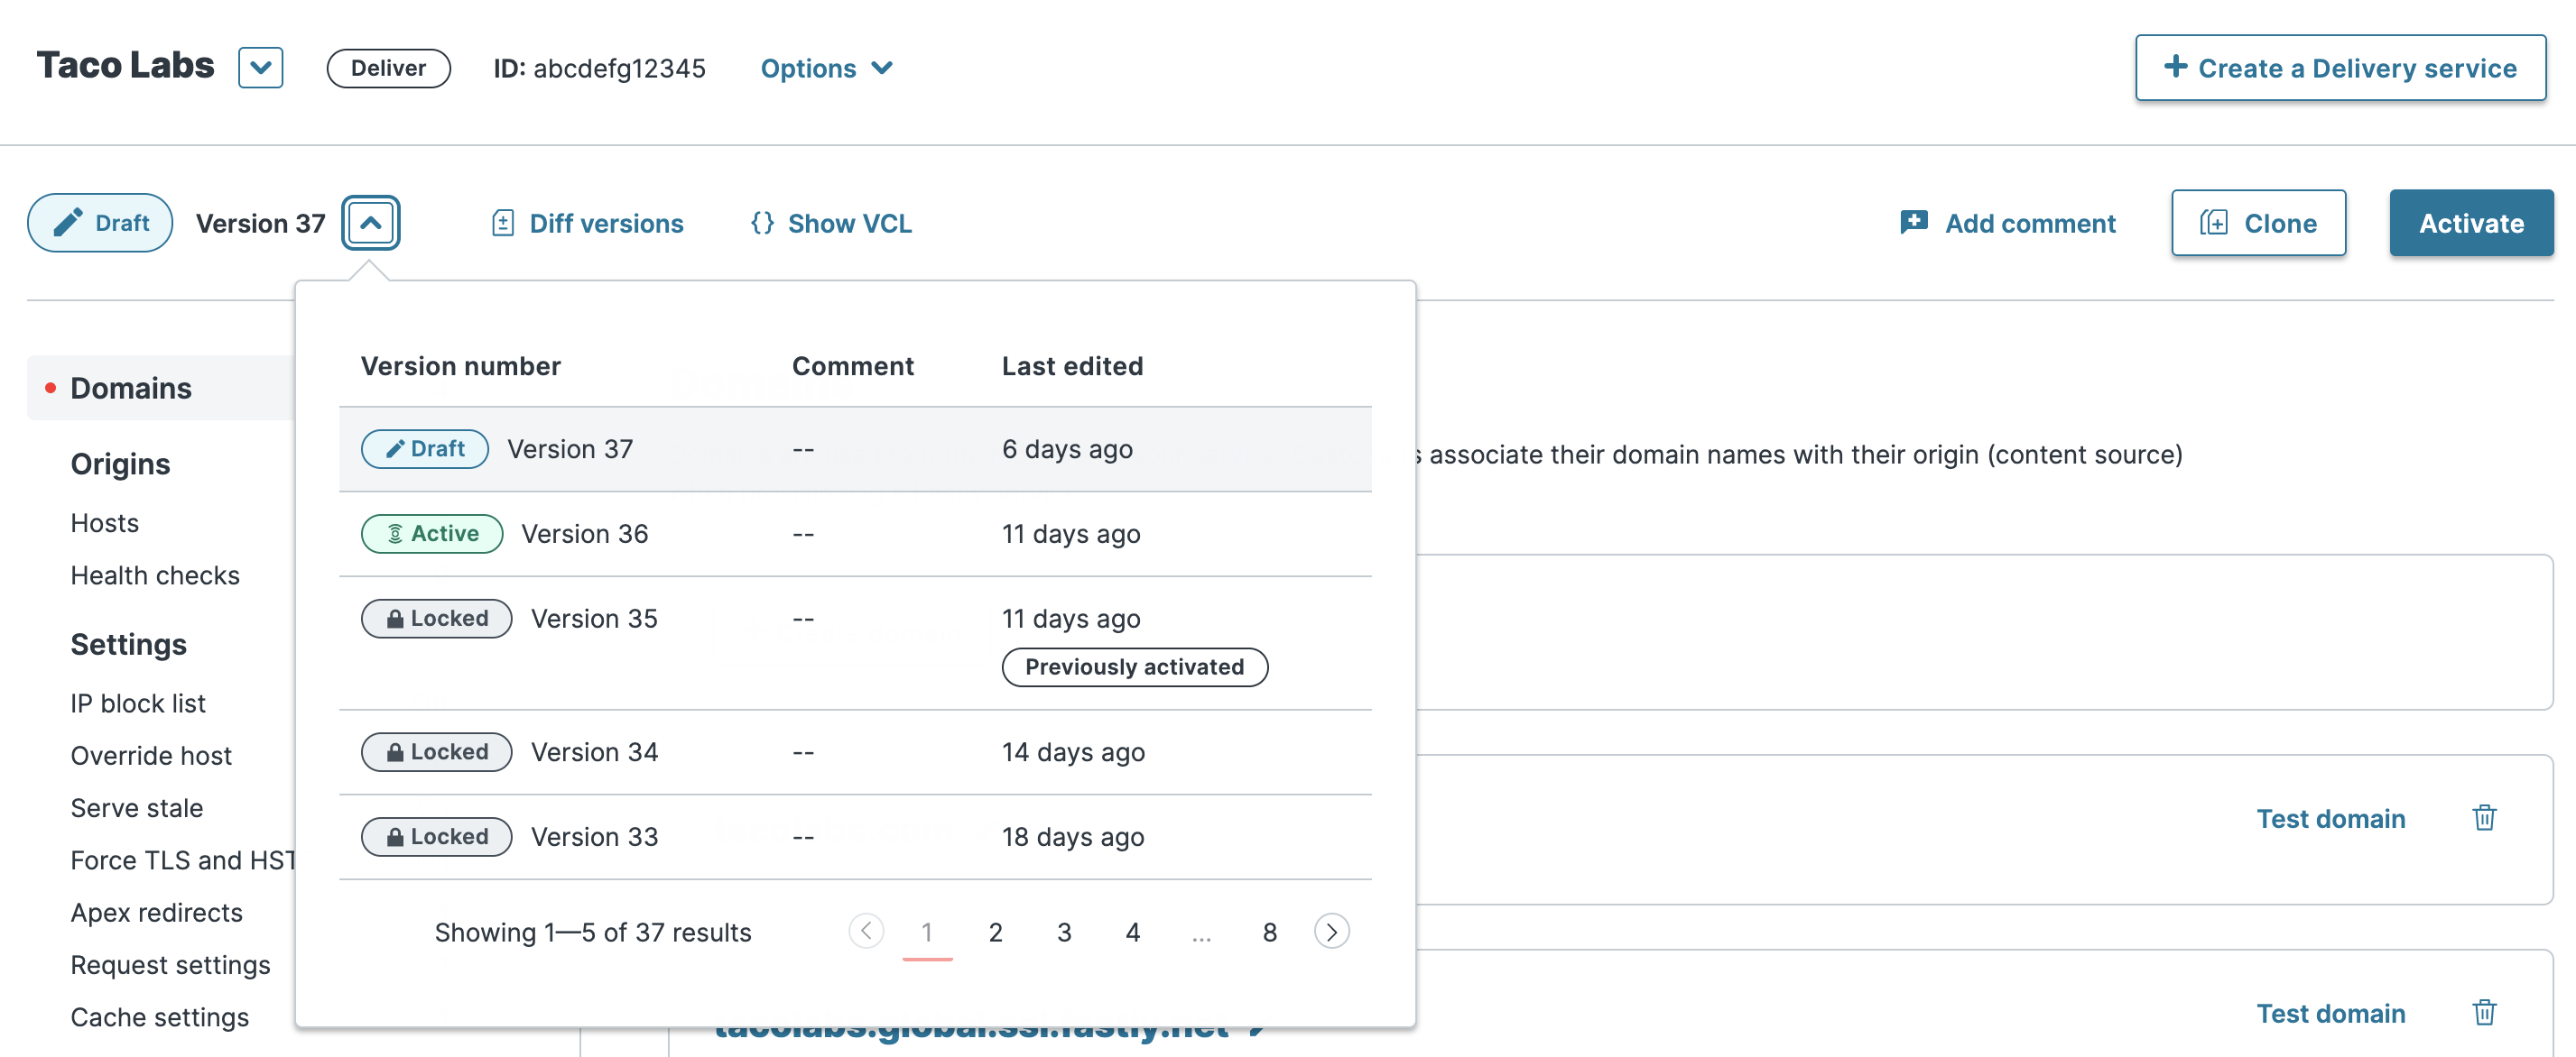Toggle to page 2 of version results
Screen dimensions: 2576x1057
[994, 933]
